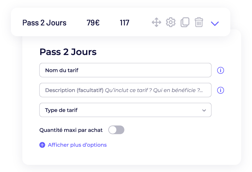The width and height of the screenshot is (252, 172).
Task: Click the info icon beside Description field
Action: 220,90
